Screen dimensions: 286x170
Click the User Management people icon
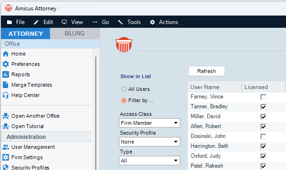(6, 147)
